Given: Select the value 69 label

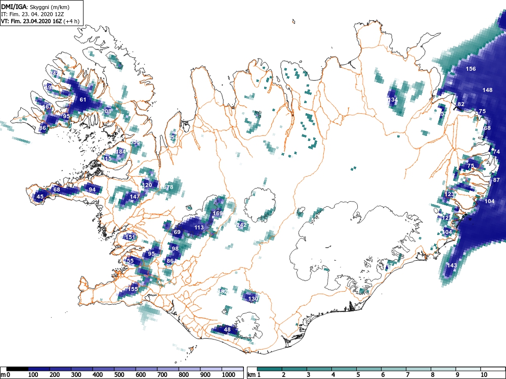Looking at the screenshot, I should pyautogui.click(x=177, y=232).
